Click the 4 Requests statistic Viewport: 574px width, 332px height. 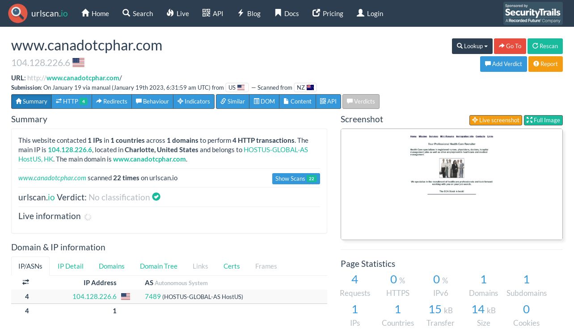point(355,286)
